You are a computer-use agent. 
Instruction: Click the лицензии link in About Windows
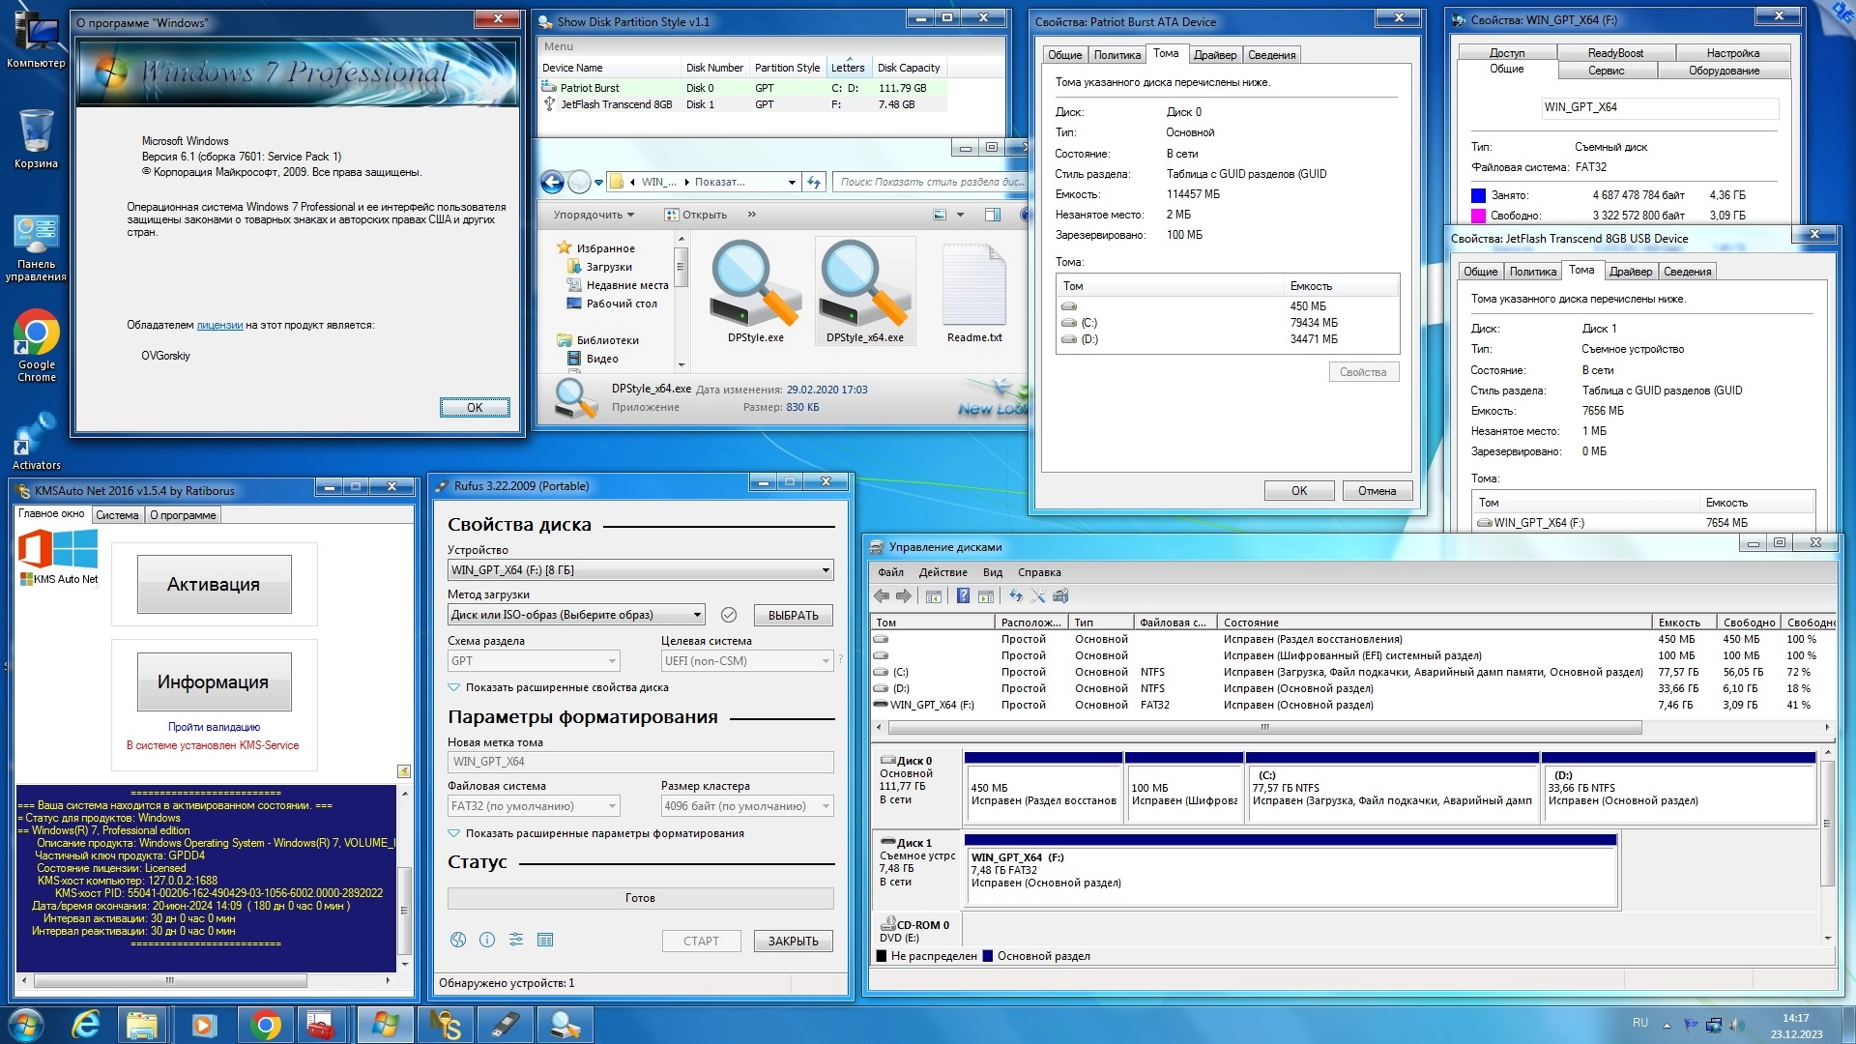(219, 325)
